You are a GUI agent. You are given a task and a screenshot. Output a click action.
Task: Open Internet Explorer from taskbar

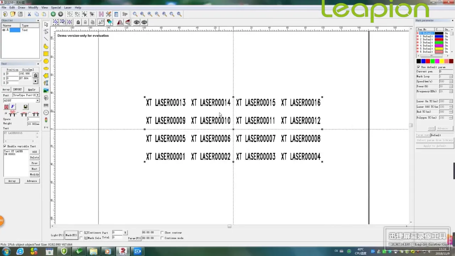coord(20,251)
